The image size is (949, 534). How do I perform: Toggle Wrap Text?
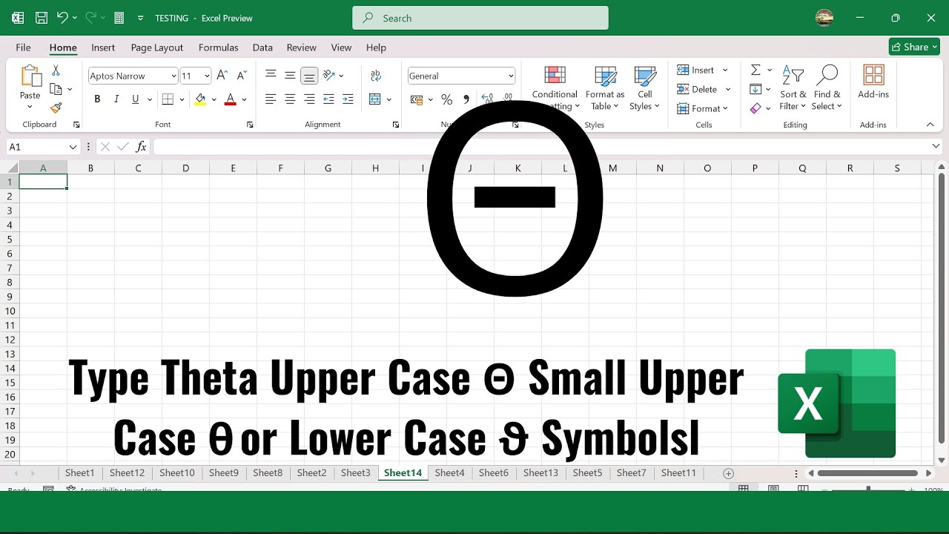376,76
